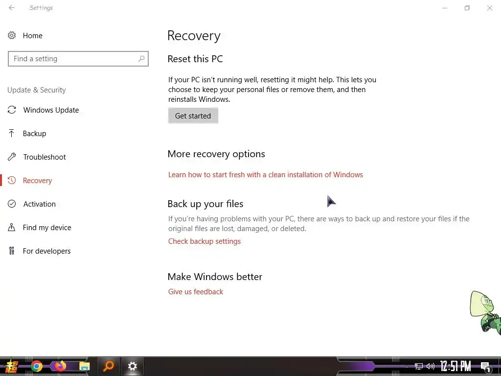Open the volume speaker tray icon
The image size is (501, 376).
pyautogui.click(x=431, y=366)
